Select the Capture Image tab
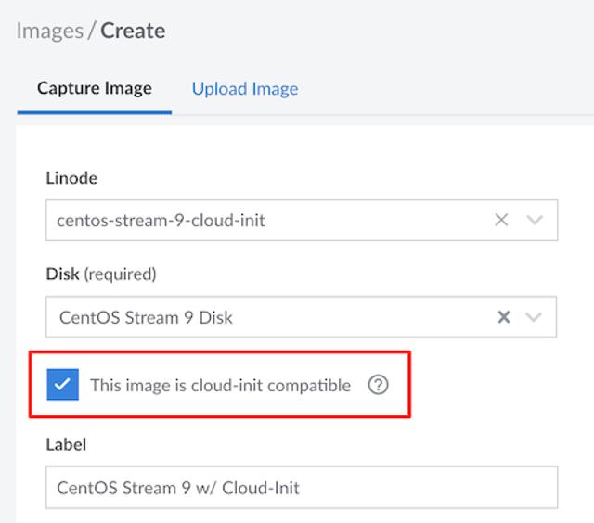The image size is (594, 523). [94, 89]
